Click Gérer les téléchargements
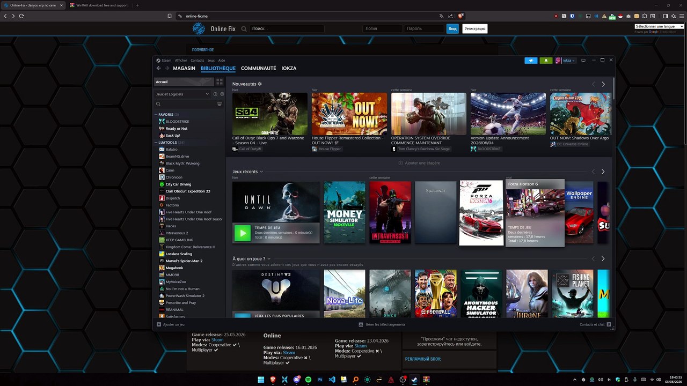 pos(385,324)
